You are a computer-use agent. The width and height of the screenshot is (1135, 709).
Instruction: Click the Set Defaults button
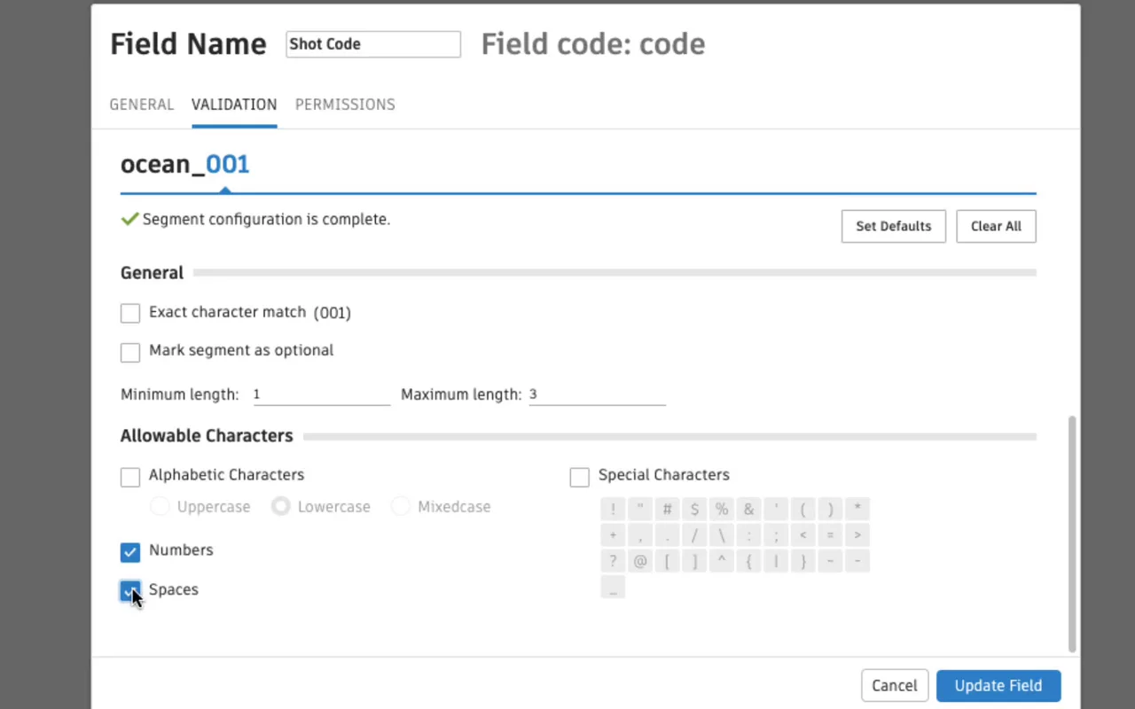click(893, 226)
